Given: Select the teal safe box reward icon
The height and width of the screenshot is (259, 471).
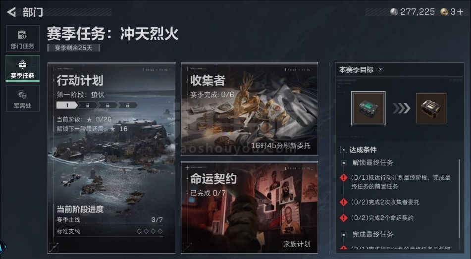Looking at the screenshot, I should pos(368,108).
